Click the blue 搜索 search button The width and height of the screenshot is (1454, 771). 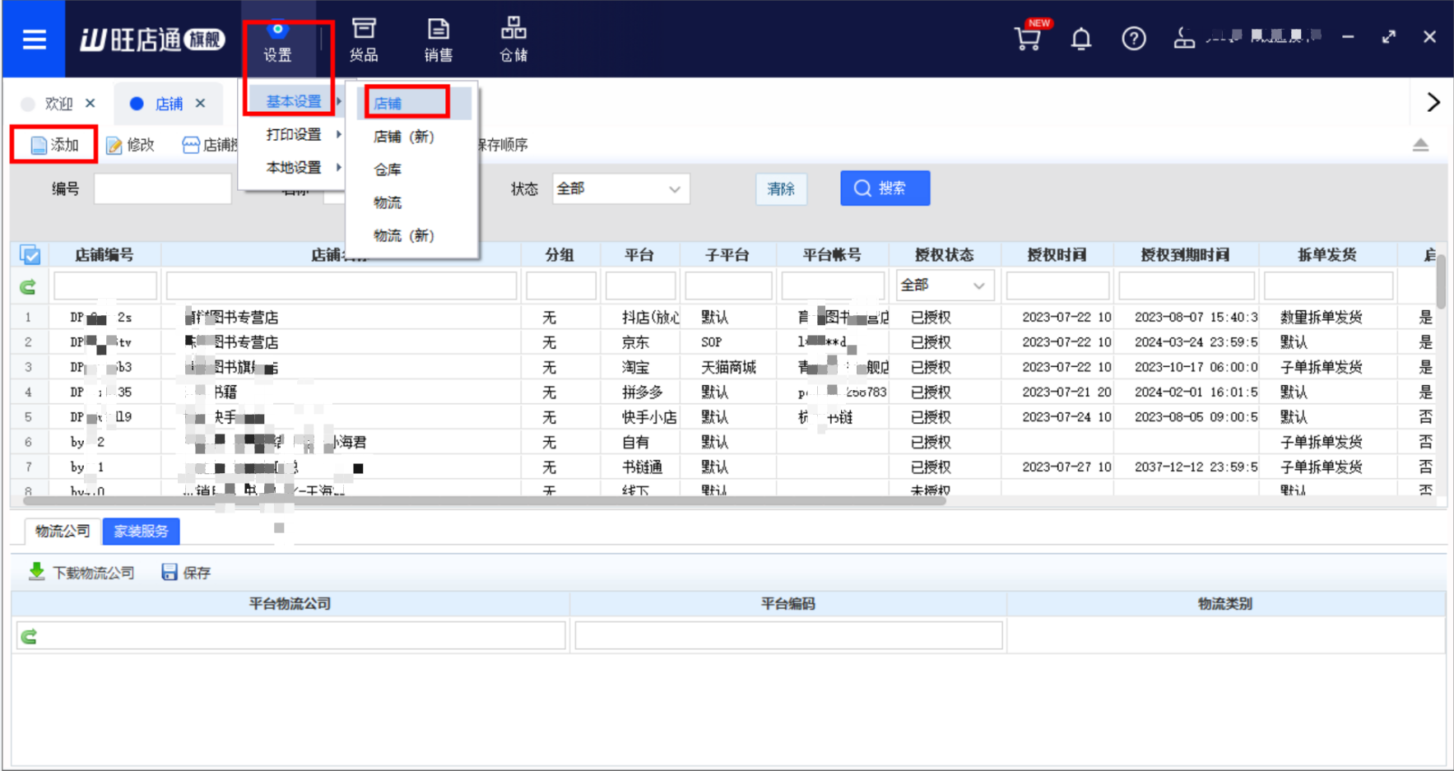885,188
